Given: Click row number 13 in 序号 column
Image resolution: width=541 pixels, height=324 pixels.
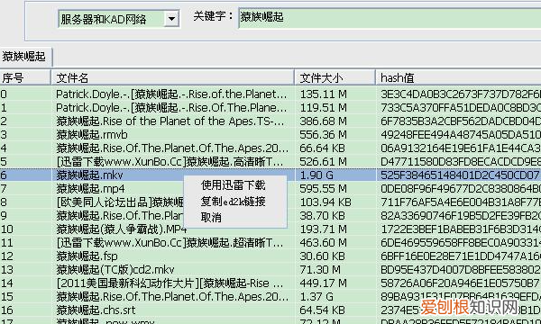Looking at the screenshot, I should (x=7, y=270).
